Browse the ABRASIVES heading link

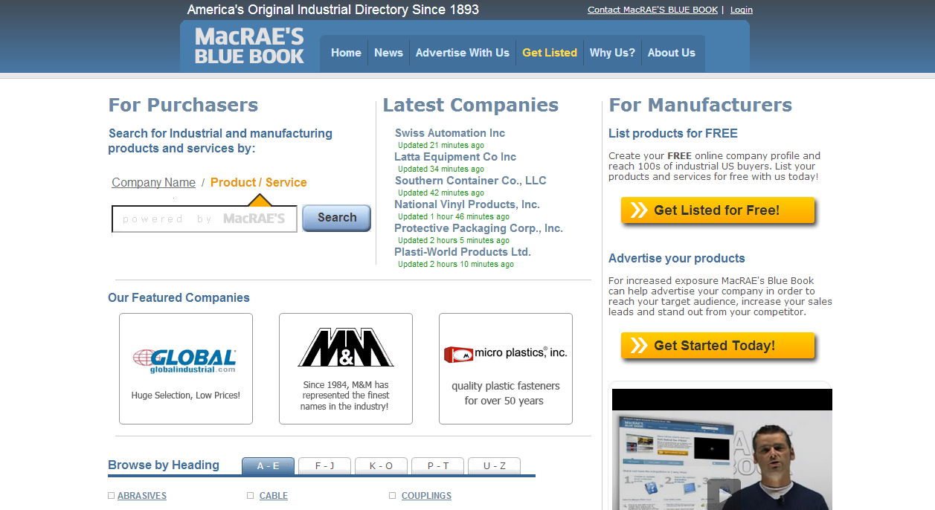142,496
